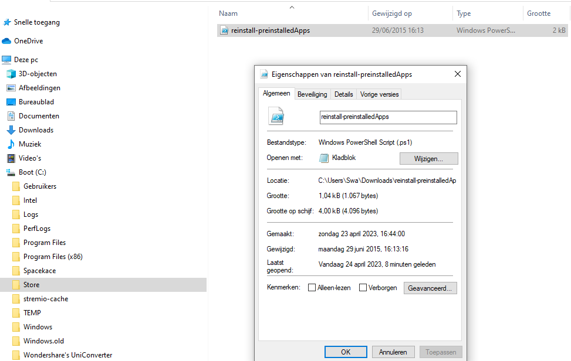The width and height of the screenshot is (571, 361).
Task: Sort by the Grootte column header
Action: point(539,13)
